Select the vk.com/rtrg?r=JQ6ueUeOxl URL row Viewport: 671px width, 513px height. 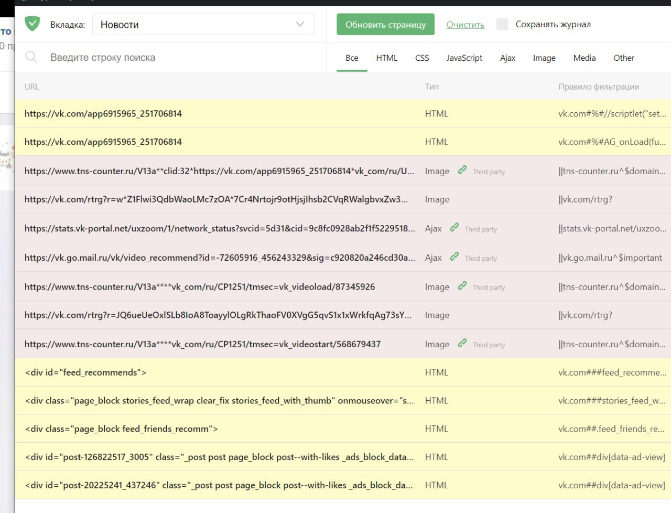(x=343, y=315)
